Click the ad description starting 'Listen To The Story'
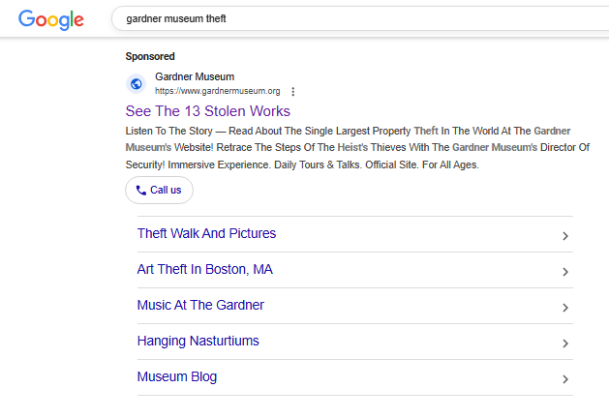 [357, 147]
